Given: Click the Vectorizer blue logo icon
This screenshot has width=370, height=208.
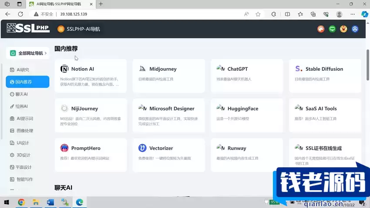Looking at the screenshot, I should click(x=142, y=148).
